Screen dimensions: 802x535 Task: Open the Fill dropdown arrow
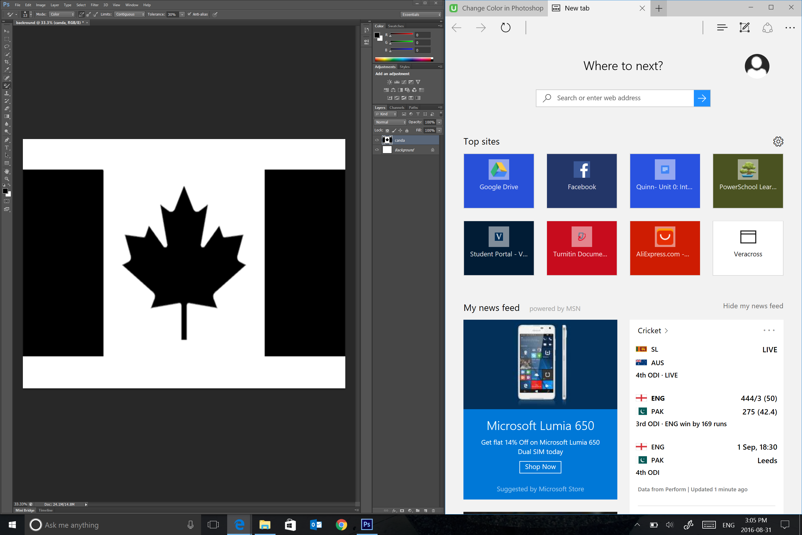pos(439,130)
